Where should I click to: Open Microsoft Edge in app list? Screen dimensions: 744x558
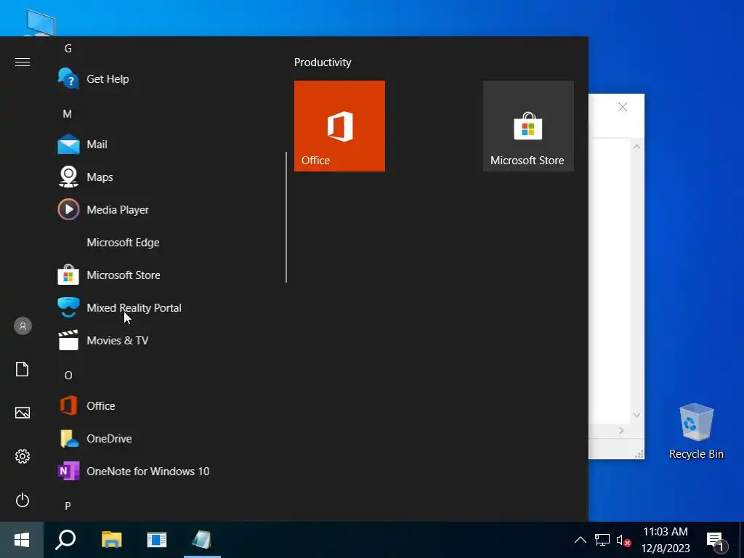123,243
